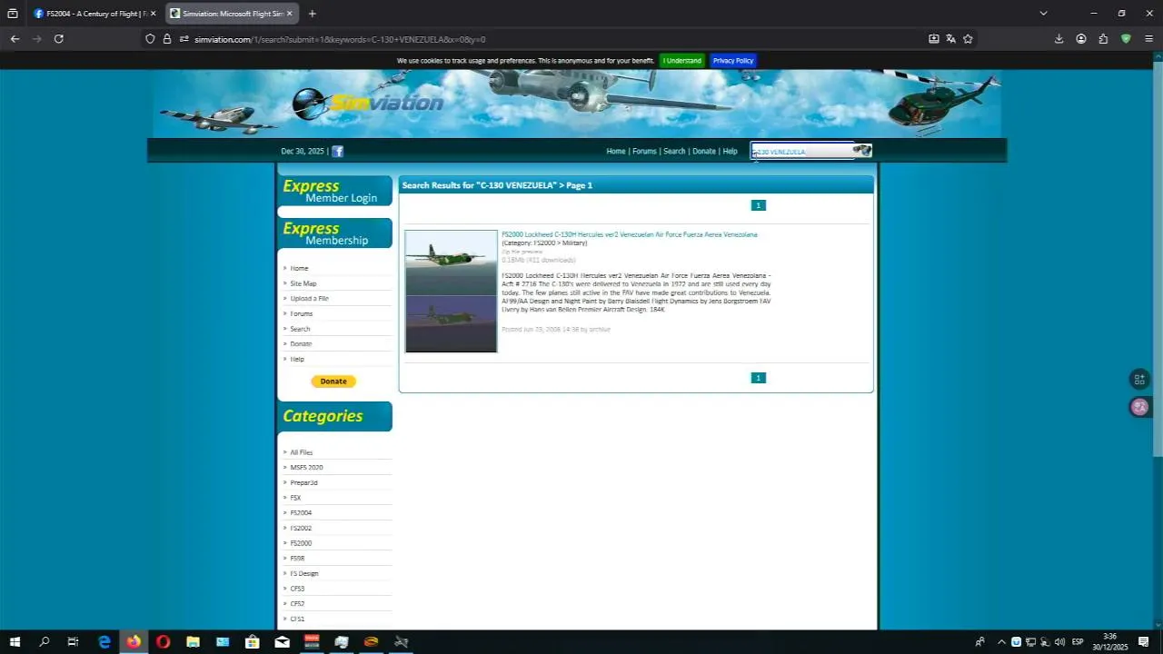
Task: Click the browser URL address field
Action: (545, 39)
